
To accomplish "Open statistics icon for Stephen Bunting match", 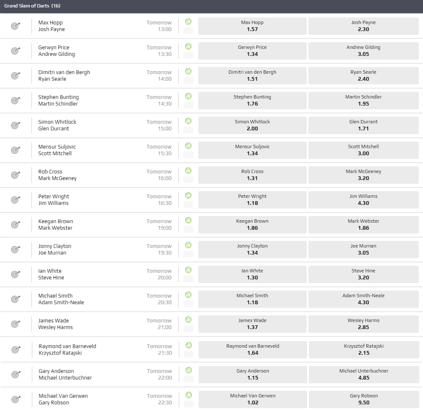I will [x=188, y=96].
